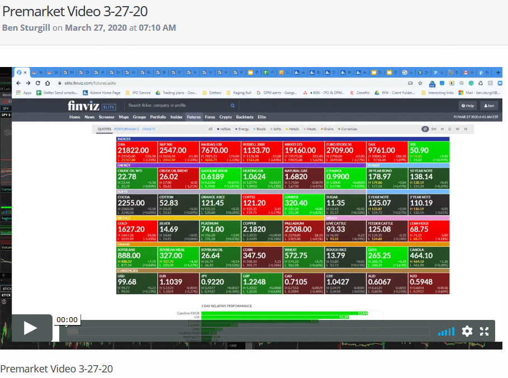This screenshot has width=508, height=378.
Task: Switch to the PERFORMANCE tab
Action: click(126, 129)
